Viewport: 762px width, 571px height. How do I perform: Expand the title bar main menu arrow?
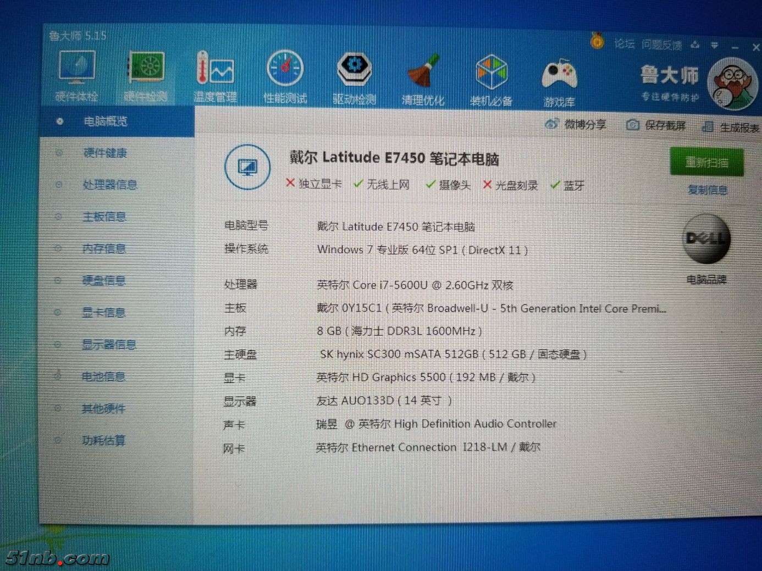pyautogui.click(x=714, y=46)
